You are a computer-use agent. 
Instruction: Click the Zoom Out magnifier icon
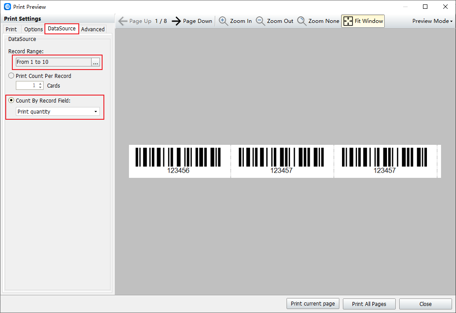tap(260, 21)
